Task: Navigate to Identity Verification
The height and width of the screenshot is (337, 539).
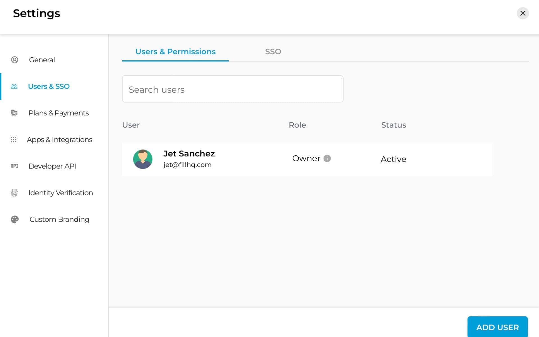Action: click(x=61, y=193)
